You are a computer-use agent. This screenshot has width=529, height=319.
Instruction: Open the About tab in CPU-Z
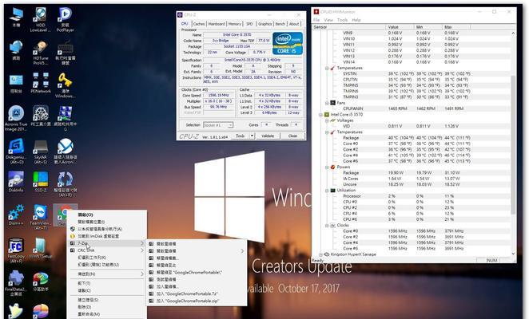click(294, 24)
